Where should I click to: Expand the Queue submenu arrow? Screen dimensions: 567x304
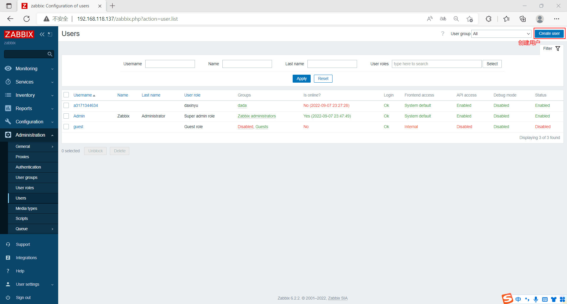pos(53,229)
